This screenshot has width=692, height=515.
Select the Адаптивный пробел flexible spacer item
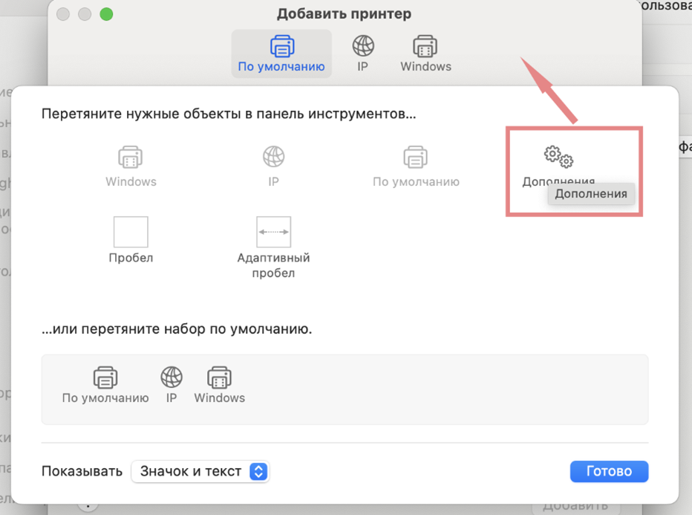pos(273,233)
